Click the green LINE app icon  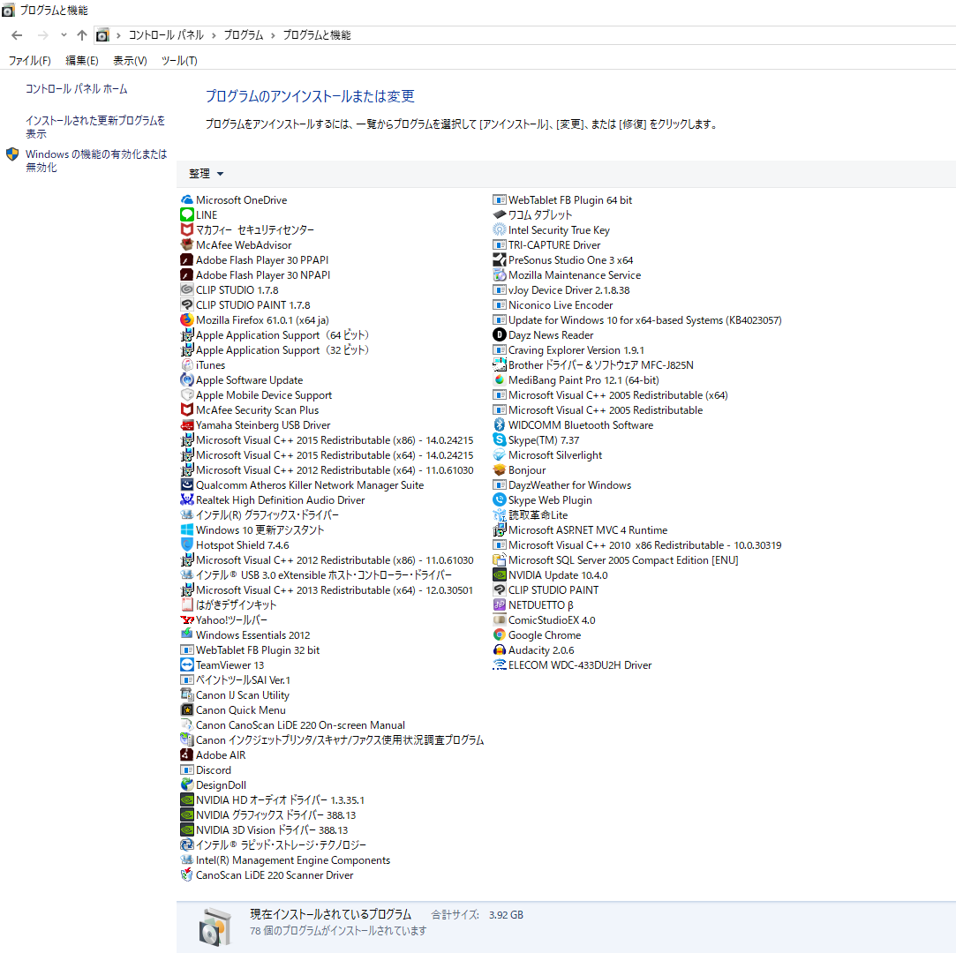(187, 215)
